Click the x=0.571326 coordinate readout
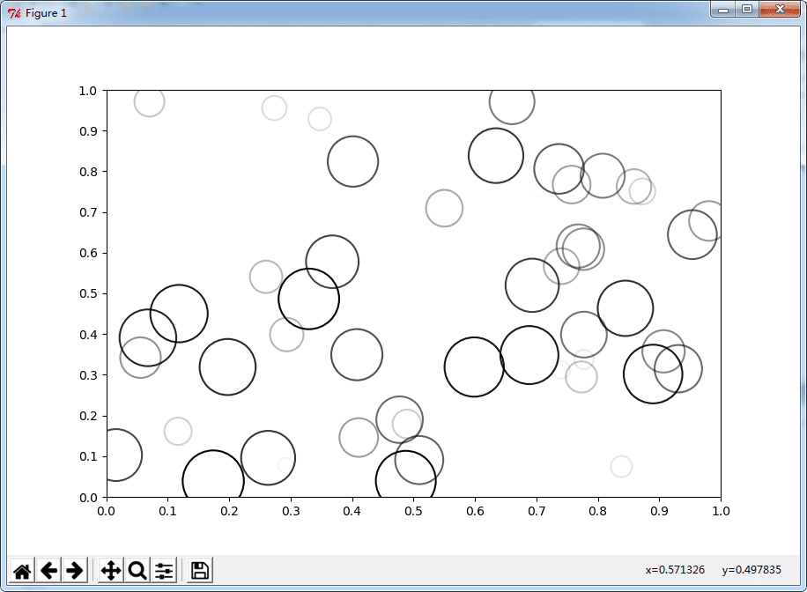This screenshot has width=807, height=592. [x=675, y=569]
